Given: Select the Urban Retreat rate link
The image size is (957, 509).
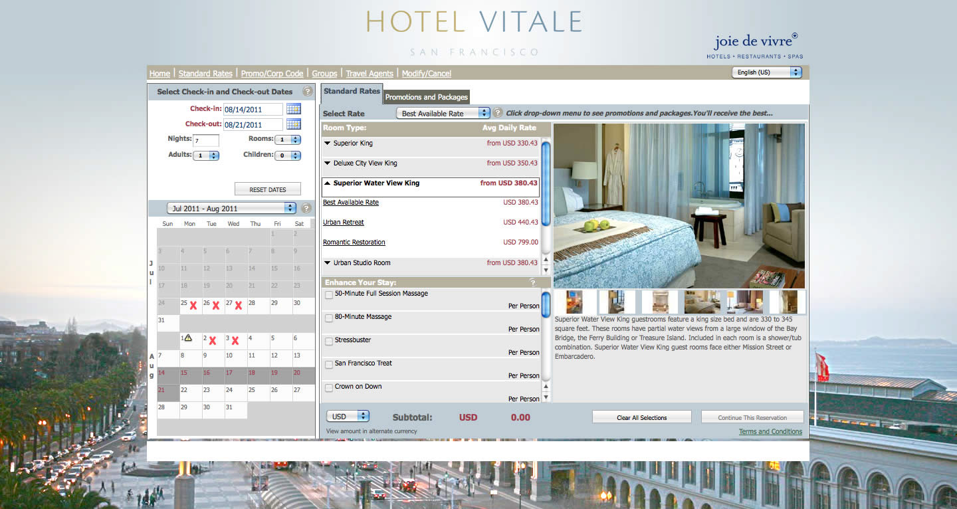Looking at the screenshot, I should (344, 223).
